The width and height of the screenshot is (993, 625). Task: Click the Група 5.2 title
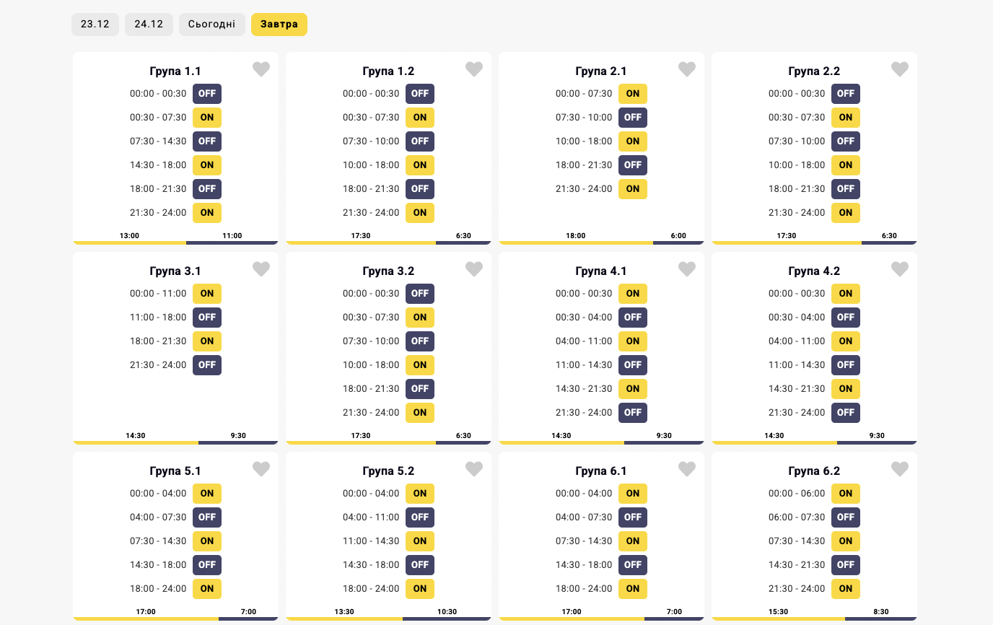[388, 471]
